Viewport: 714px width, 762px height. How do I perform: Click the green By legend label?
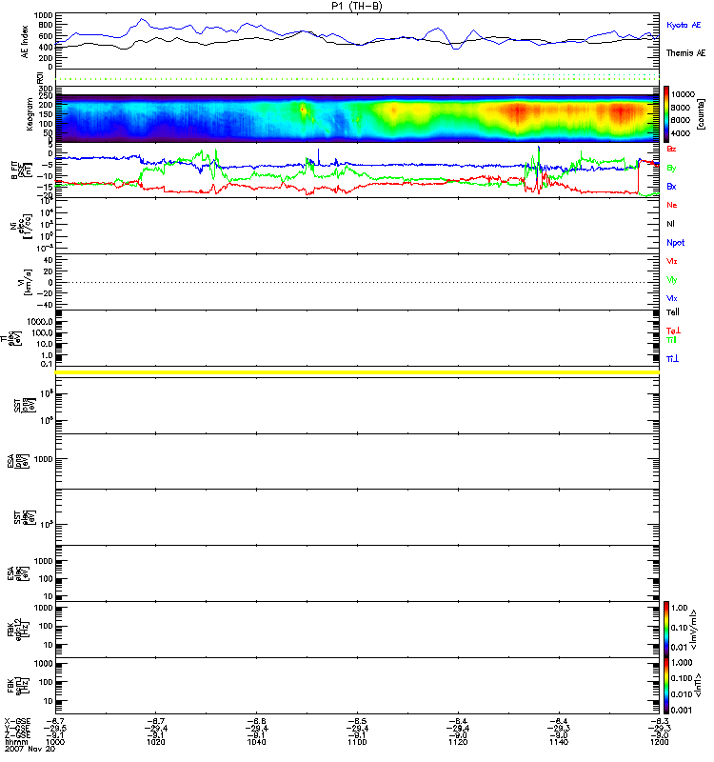click(671, 169)
